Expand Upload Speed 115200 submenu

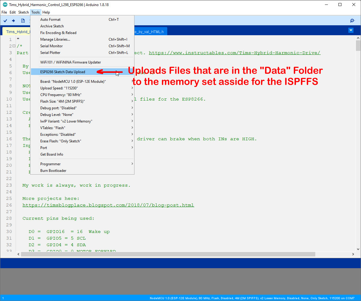82,88
